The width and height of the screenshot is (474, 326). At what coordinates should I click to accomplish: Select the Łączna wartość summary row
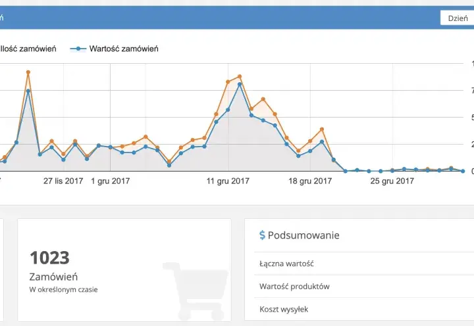(x=364, y=264)
